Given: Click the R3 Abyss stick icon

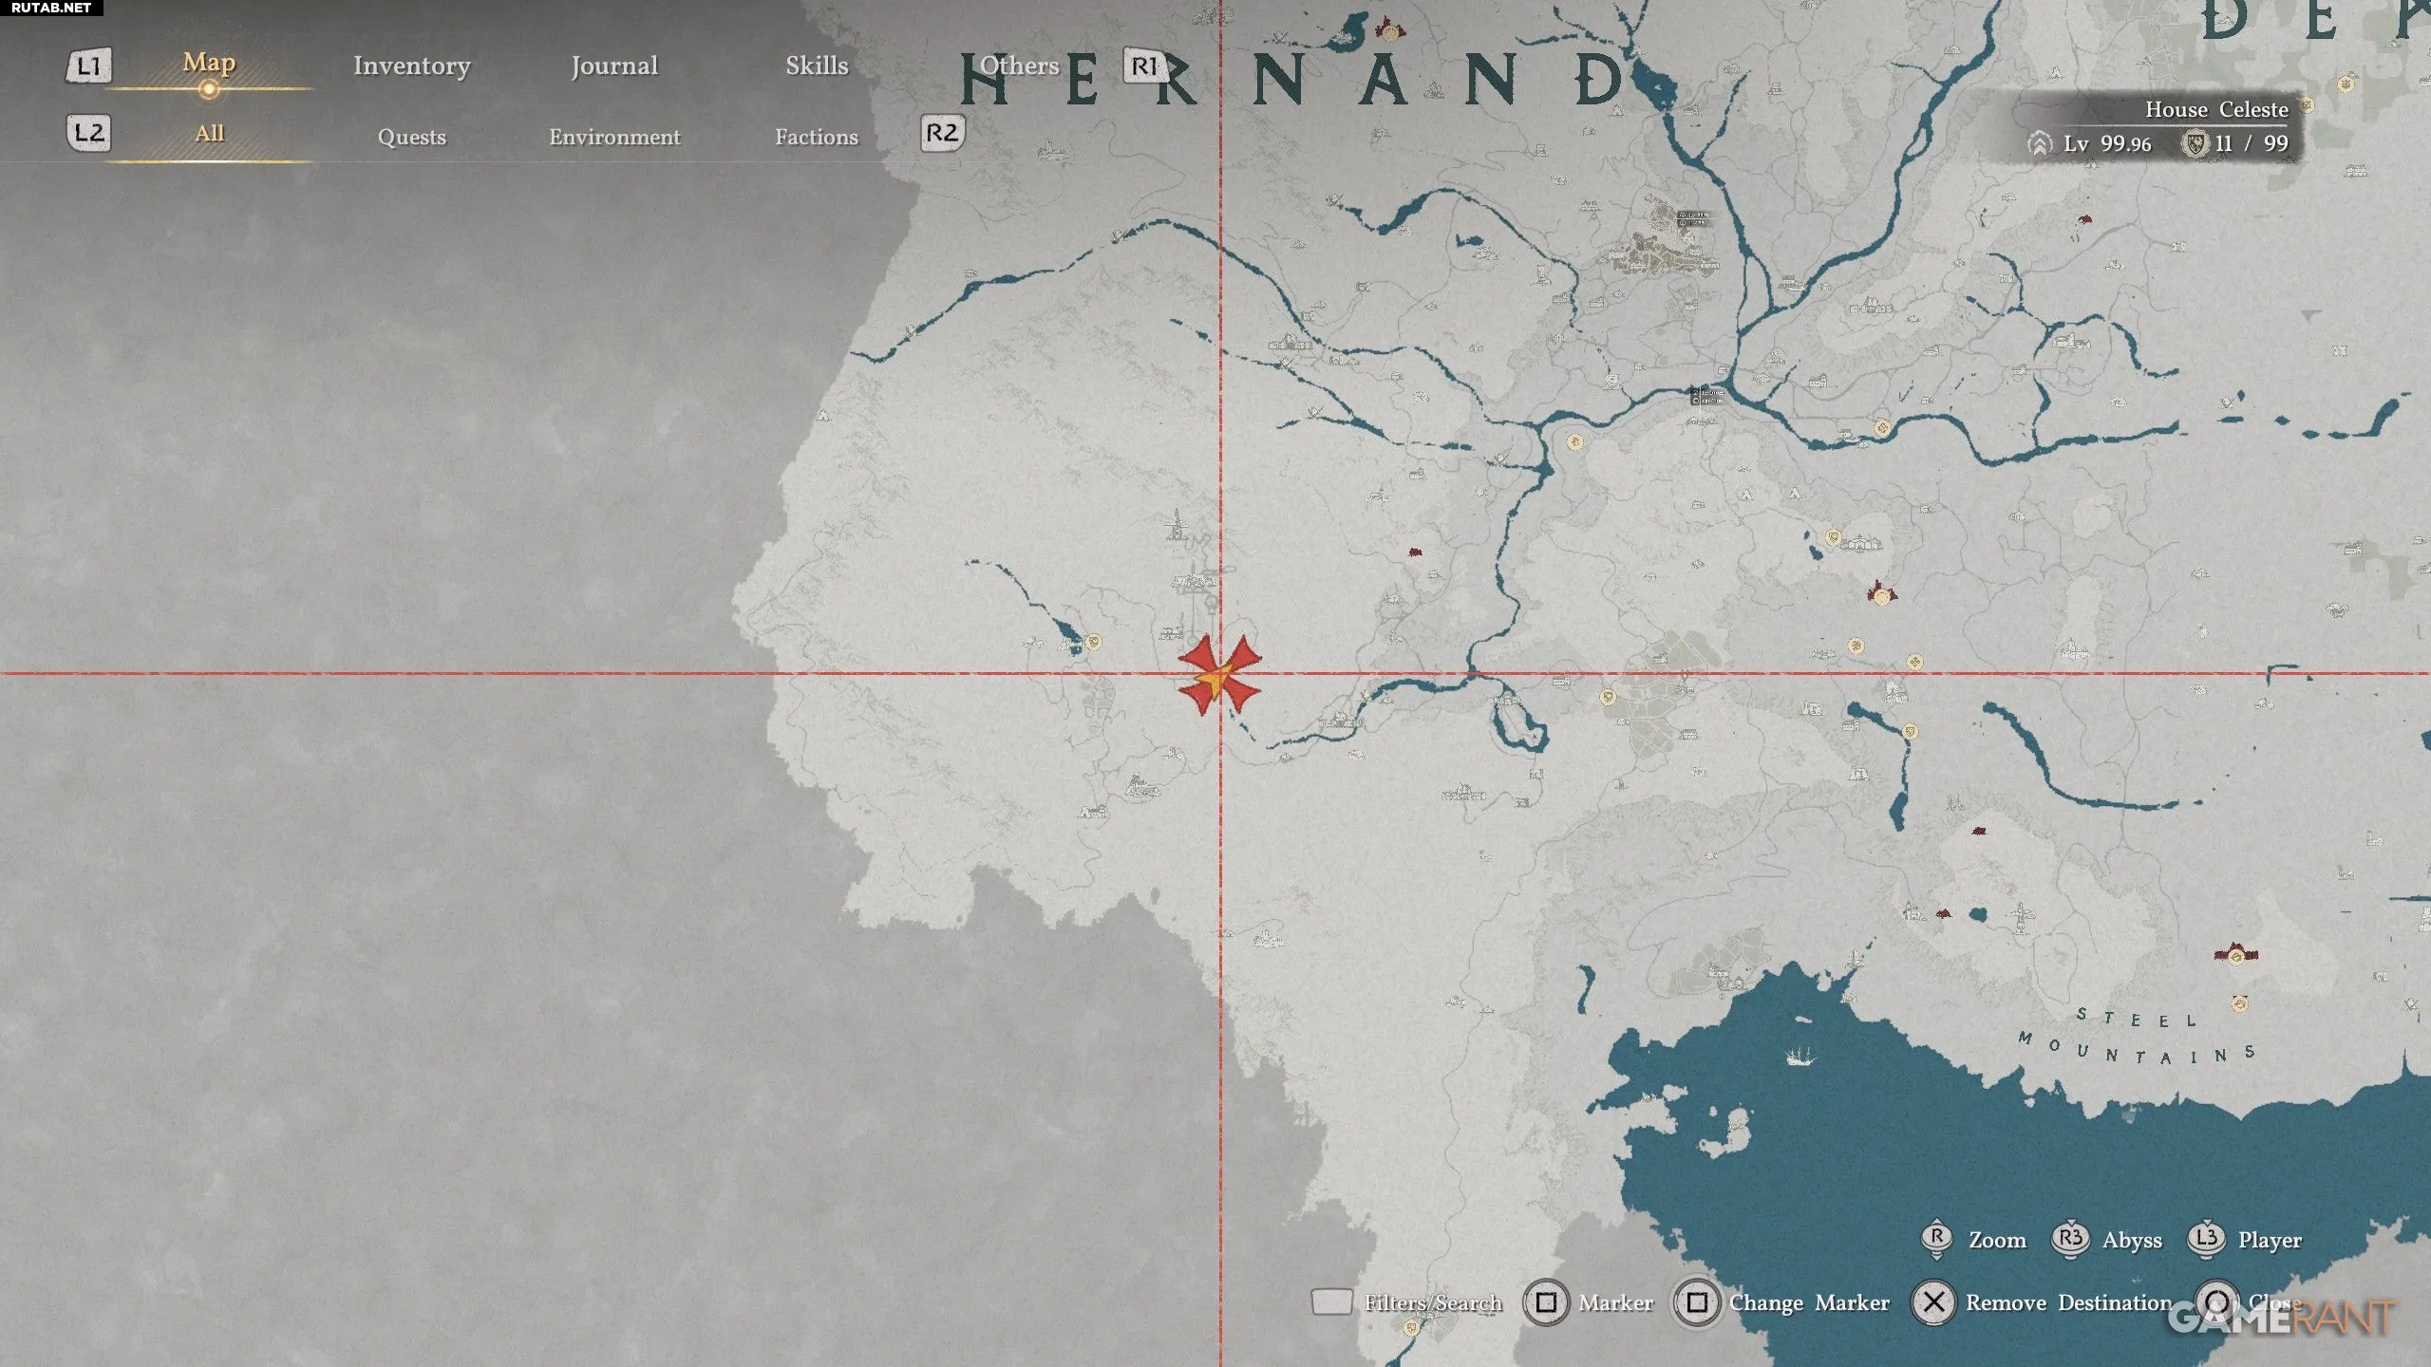Looking at the screenshot, I should click(2070, 1239).
